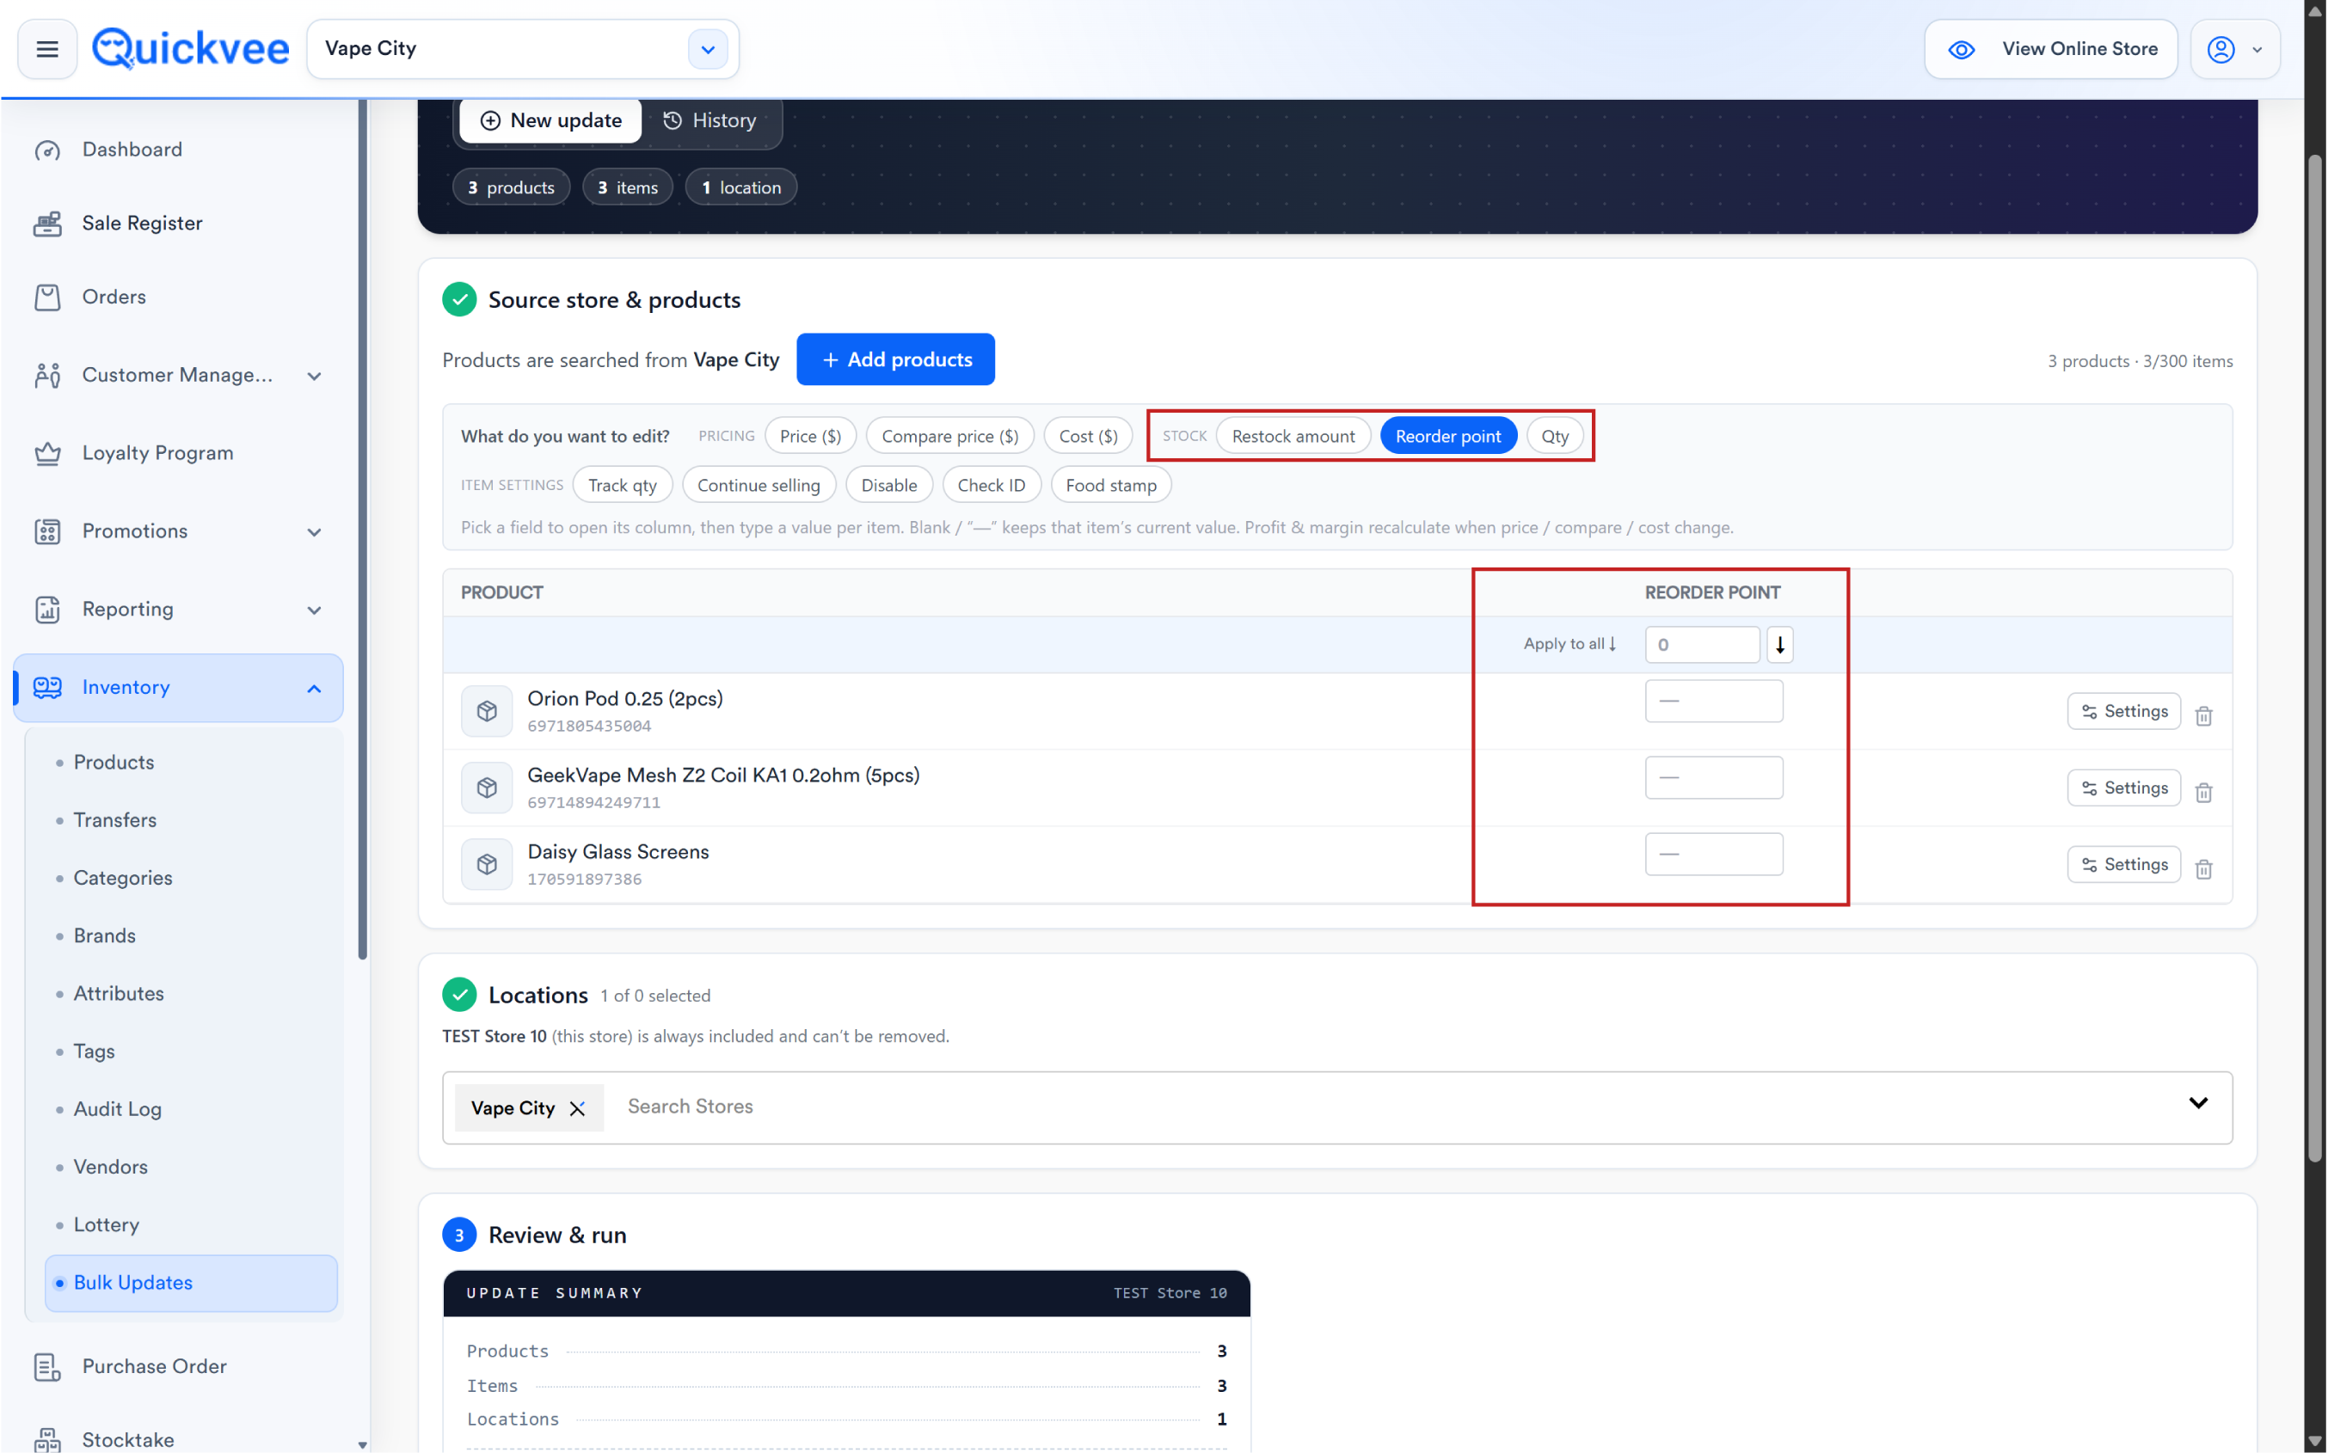Toggle the Disable setting chip
Screen dimensions: 2328x1453
[888, 485]
